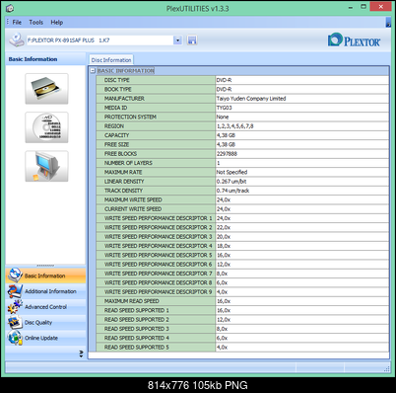396x393 pixels.
Task: Expand navigation pane options chevron
Action: pos(81,354)
